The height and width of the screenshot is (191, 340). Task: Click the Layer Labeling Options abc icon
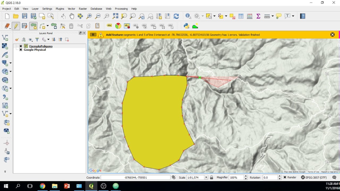click(x=109, y=26)
